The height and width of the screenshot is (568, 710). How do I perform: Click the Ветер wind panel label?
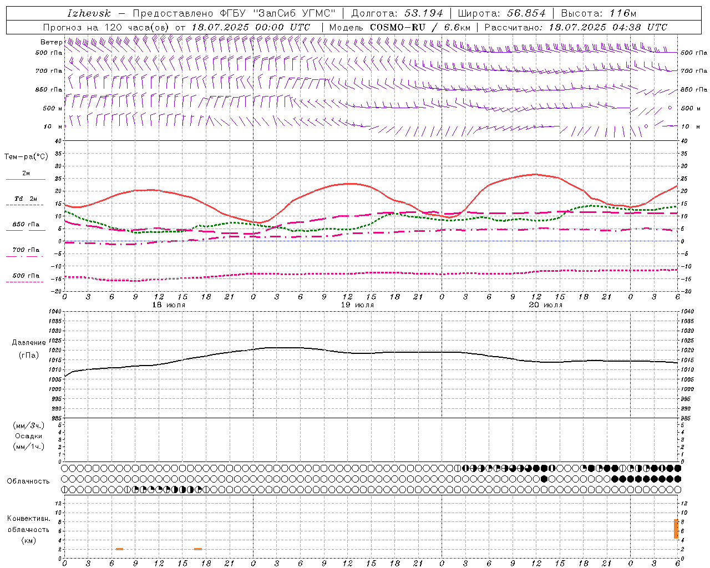tap(51, 42)
